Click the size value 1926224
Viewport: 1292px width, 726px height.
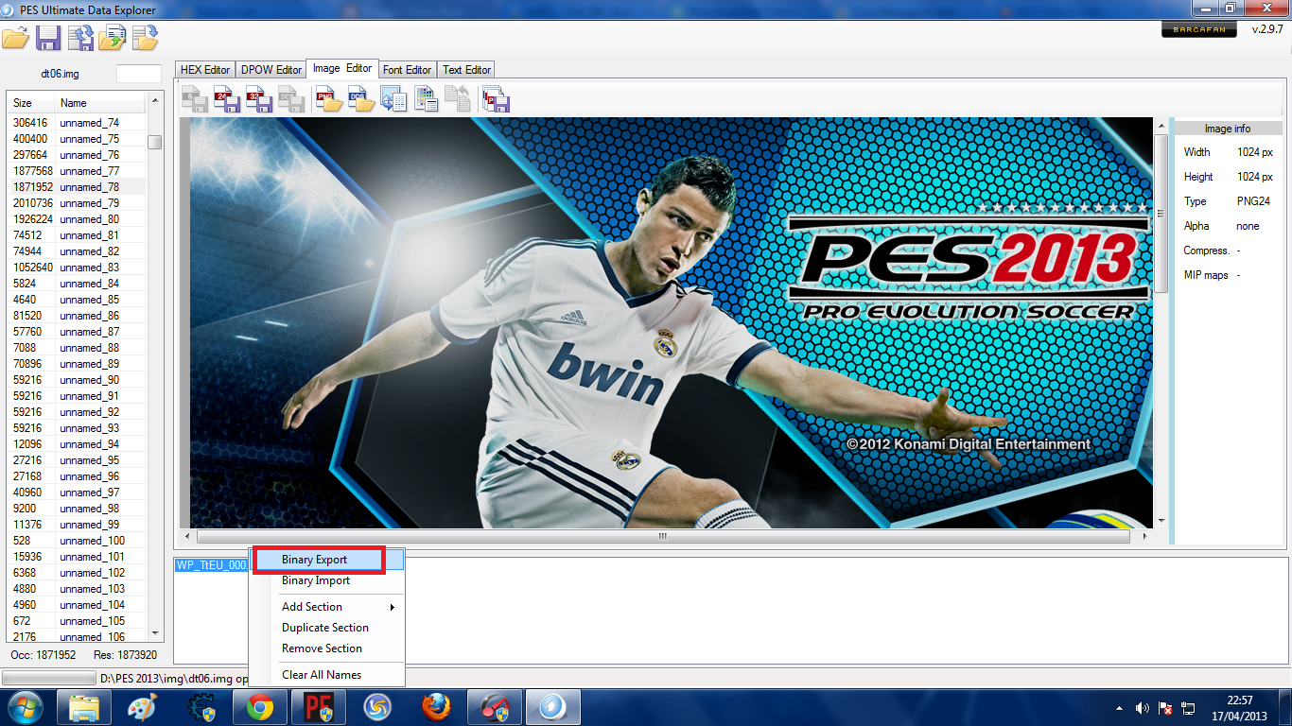pos(33,219)
